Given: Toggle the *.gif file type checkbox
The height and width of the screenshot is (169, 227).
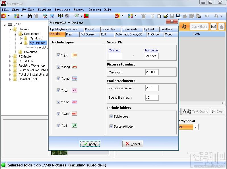Looking at the screenshot, I should (58, 126).
